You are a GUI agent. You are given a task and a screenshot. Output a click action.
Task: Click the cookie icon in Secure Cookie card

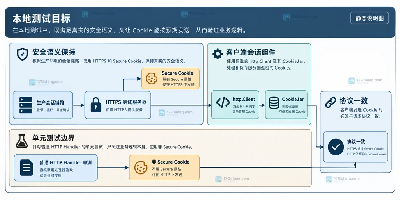[x=152, y=78]
